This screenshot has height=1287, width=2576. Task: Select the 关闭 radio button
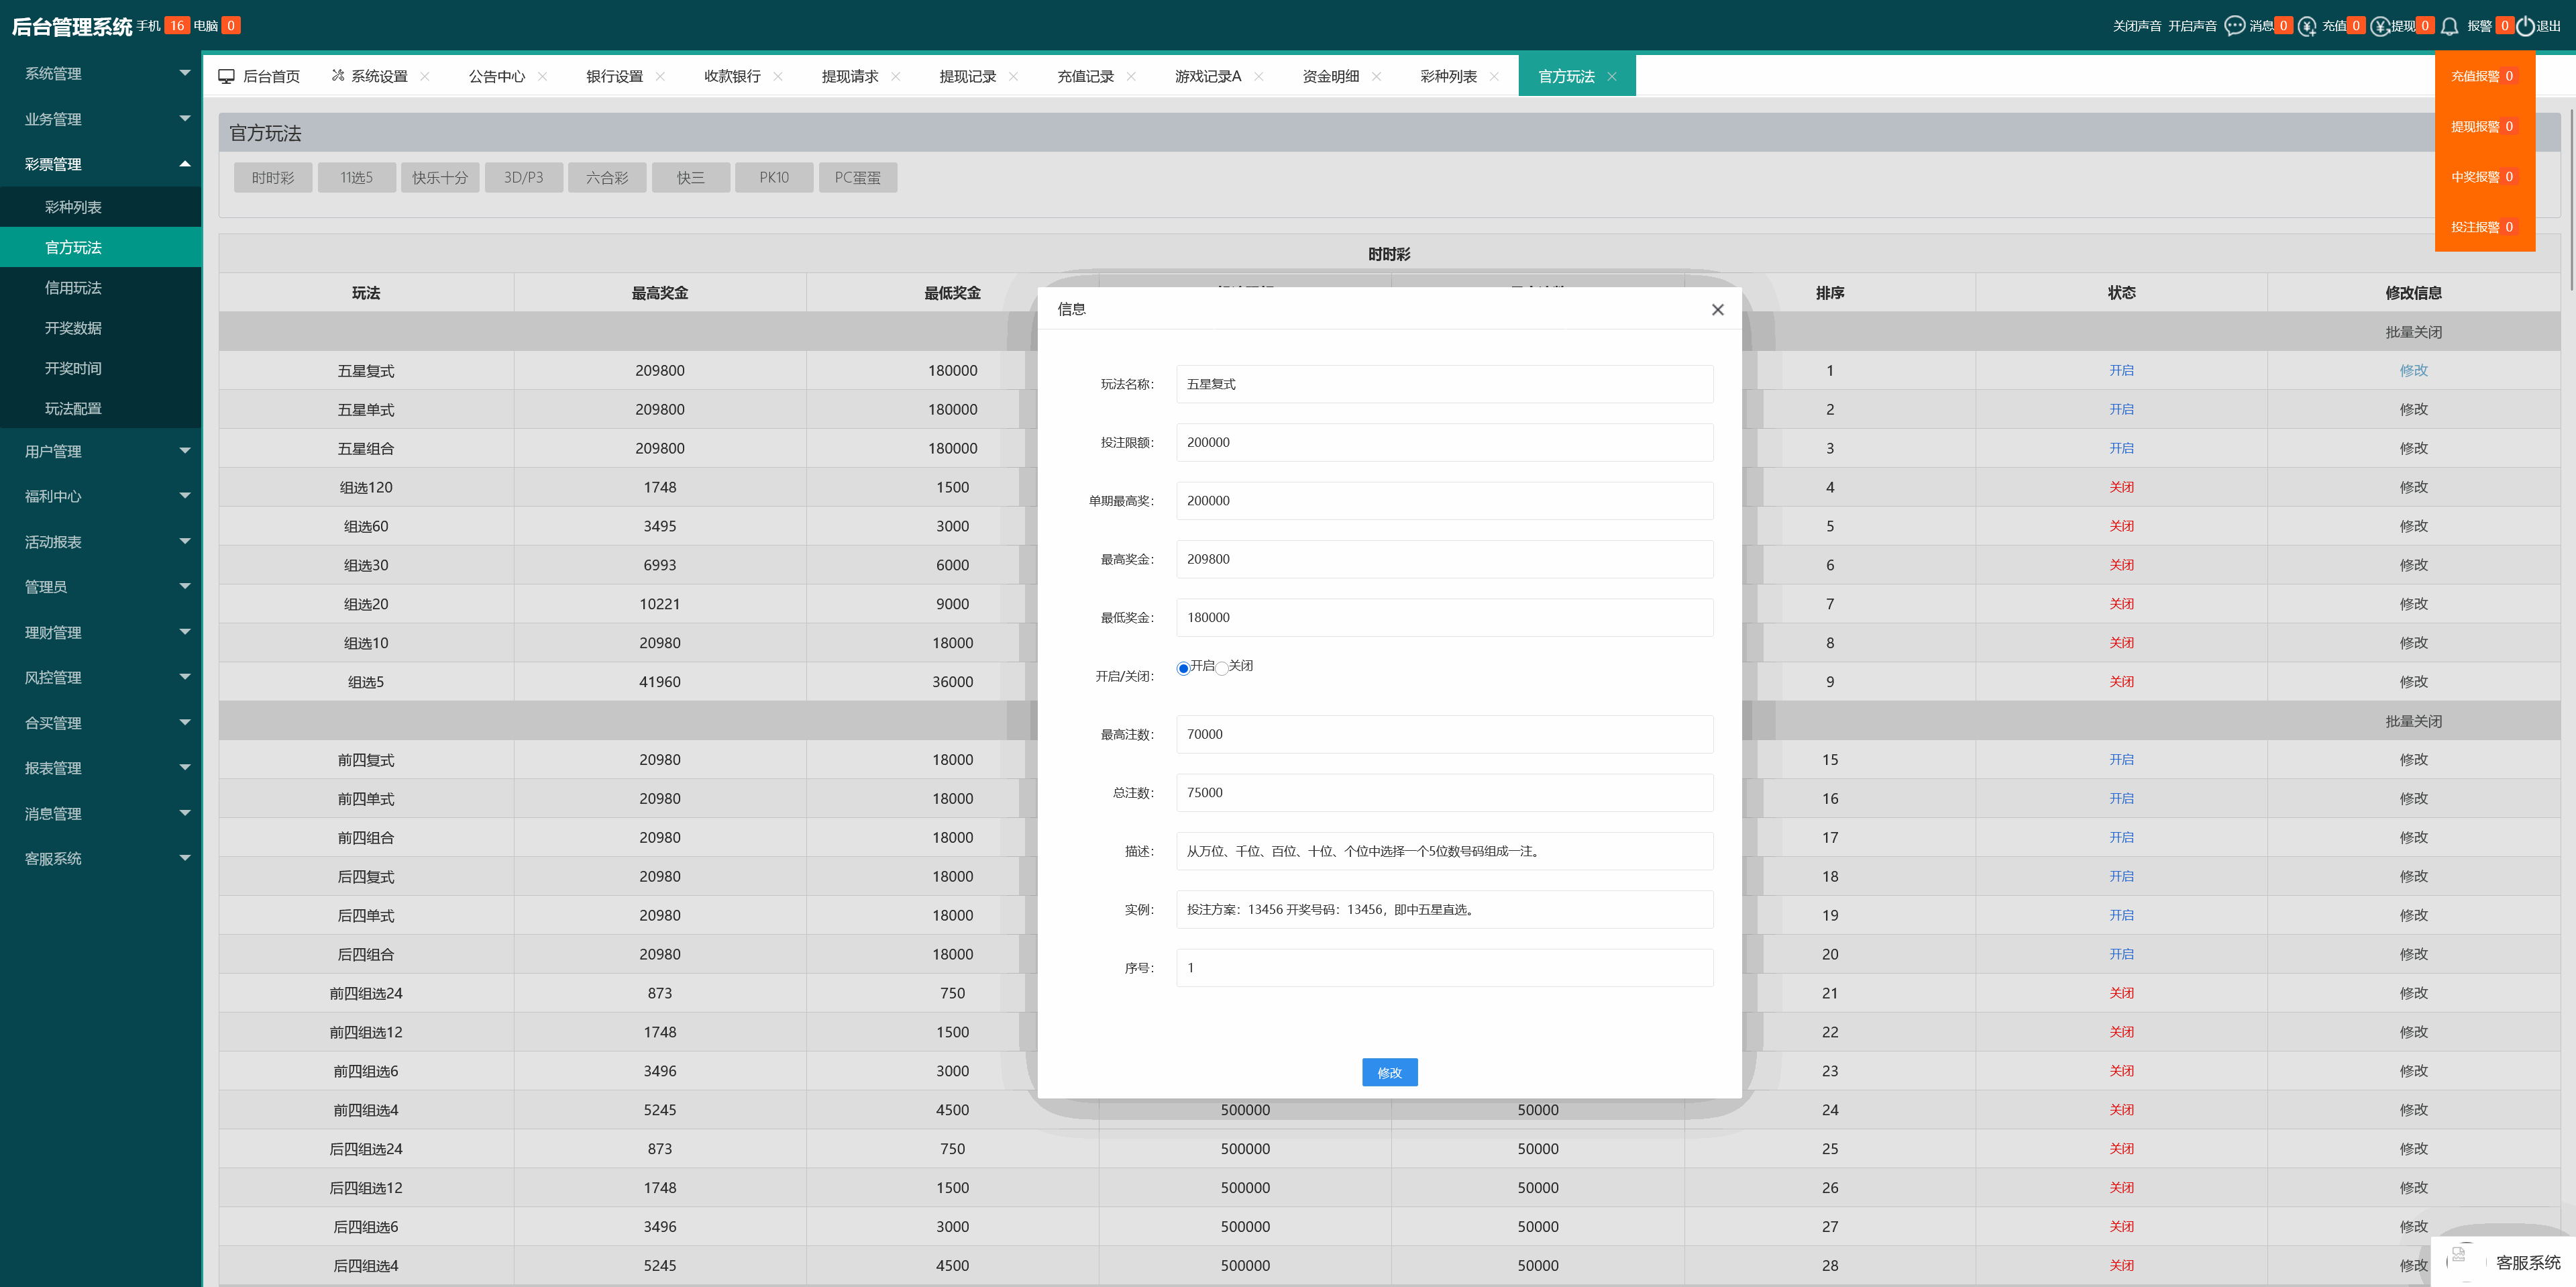1222,668
